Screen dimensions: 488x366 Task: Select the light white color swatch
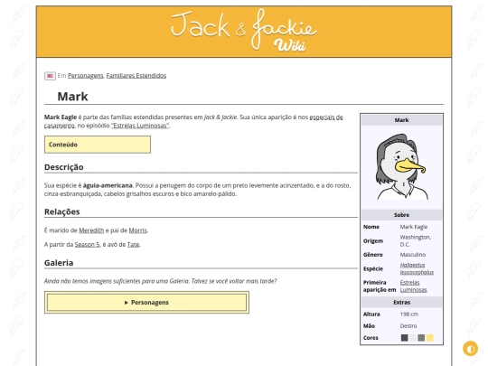(413, 338)
